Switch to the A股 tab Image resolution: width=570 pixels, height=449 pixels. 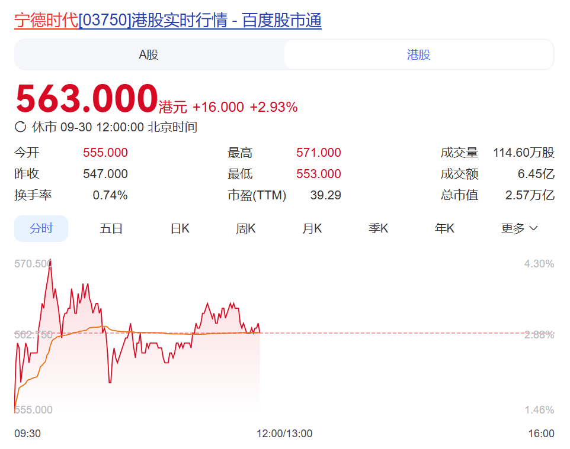pyautogui.click(x=149, y=55)
